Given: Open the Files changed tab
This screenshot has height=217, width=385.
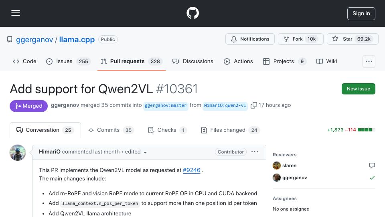Looking at the screenshot, I should tap(230, 130).
